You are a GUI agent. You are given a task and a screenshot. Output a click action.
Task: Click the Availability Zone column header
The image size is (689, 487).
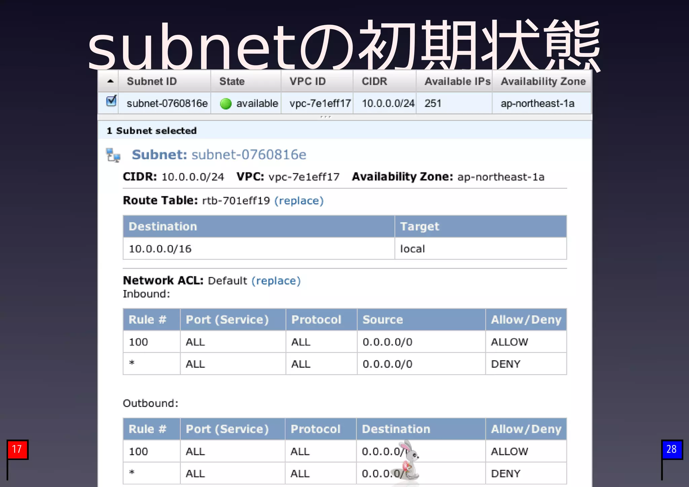(543, 81)
